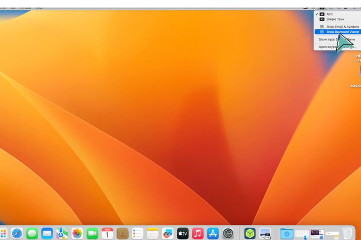Launch Music from the Dock
This screenshot has height=240, width=361.
coord(198,234)
